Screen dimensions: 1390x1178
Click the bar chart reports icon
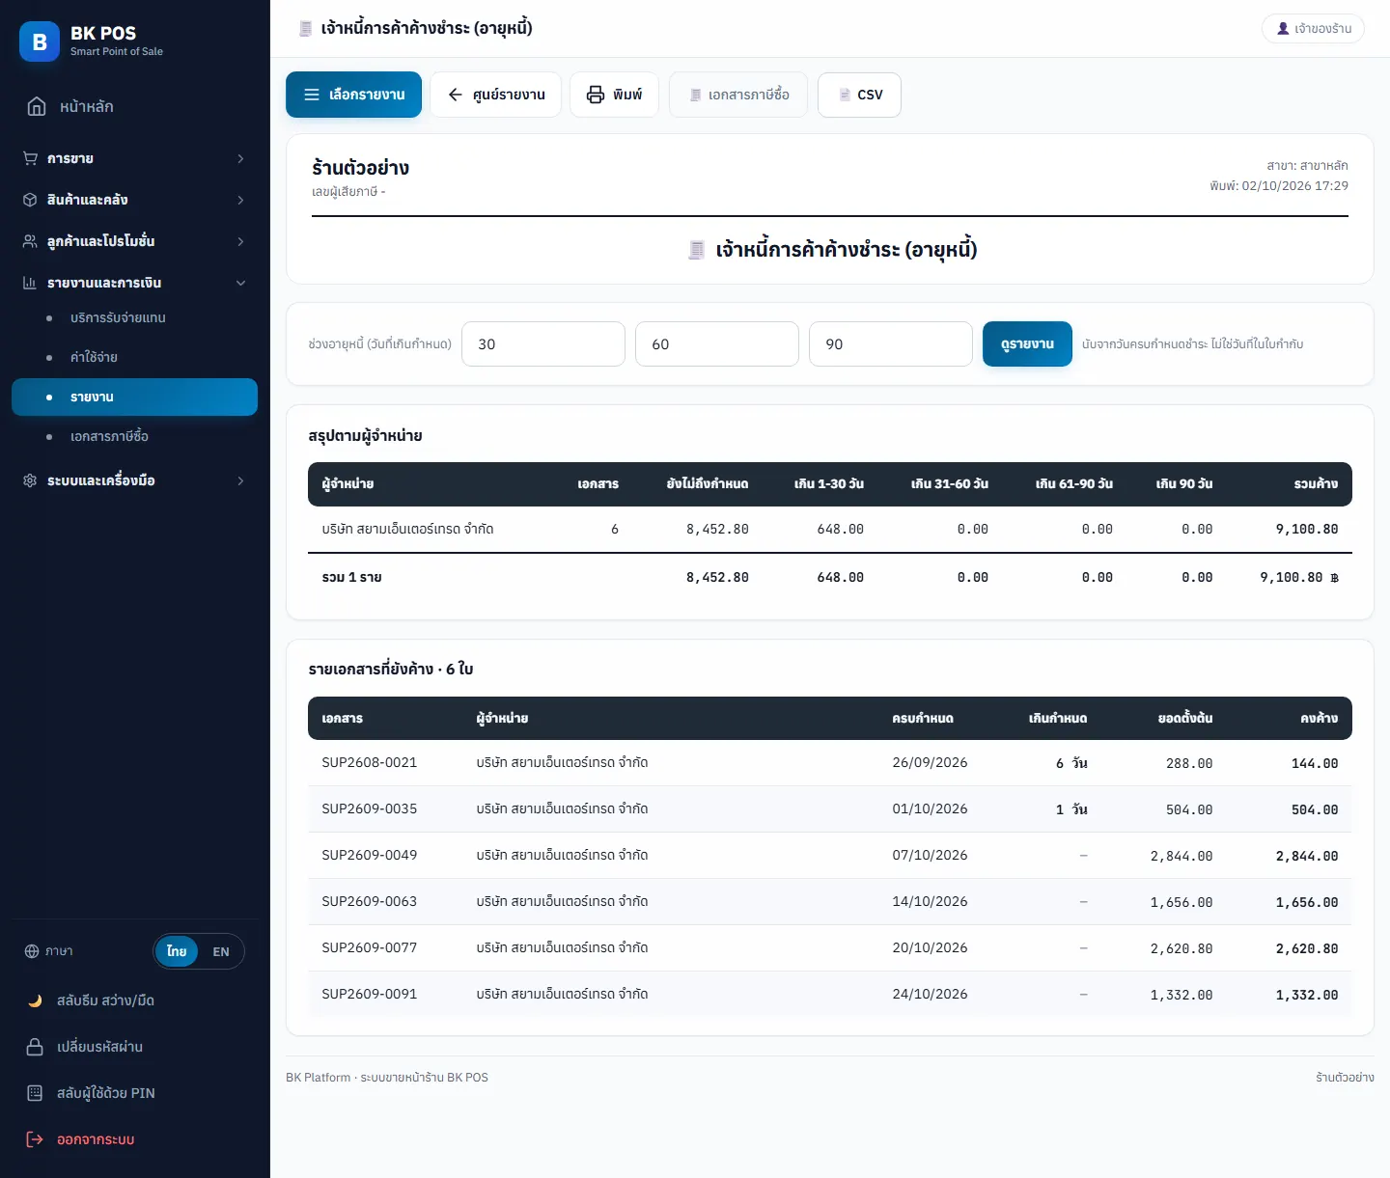30,283
